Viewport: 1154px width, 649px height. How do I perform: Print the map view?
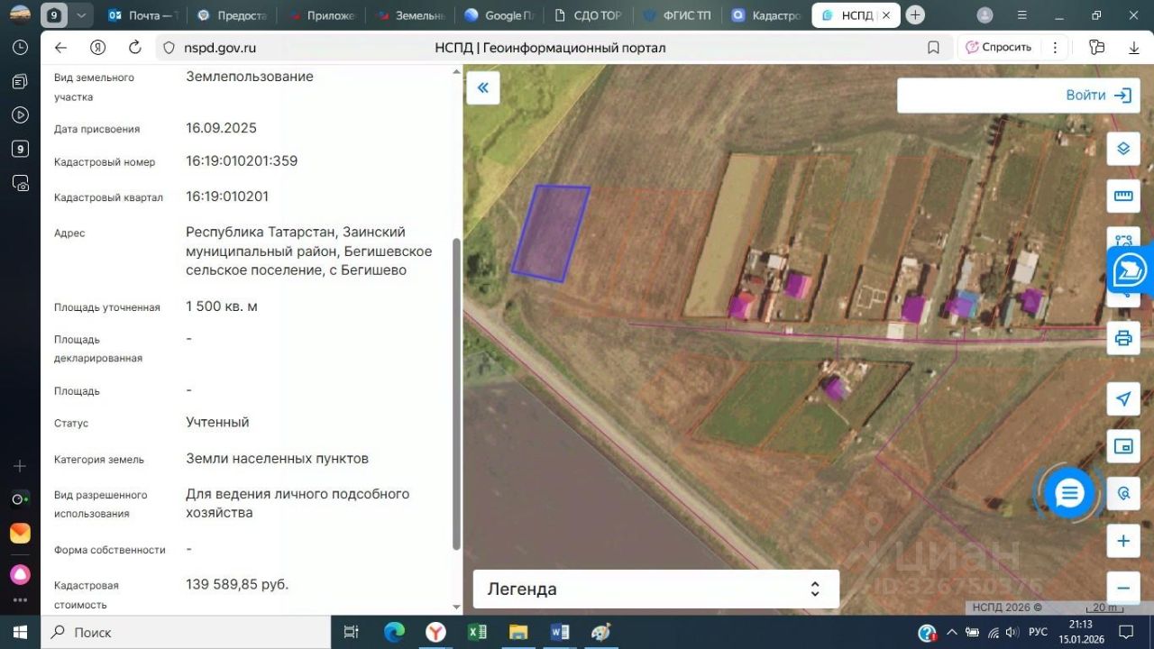[1123, 338]
